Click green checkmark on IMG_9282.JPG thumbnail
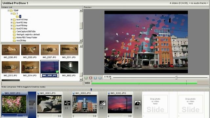The height and width of the screenshot is (118, 210). coord(57,71)
